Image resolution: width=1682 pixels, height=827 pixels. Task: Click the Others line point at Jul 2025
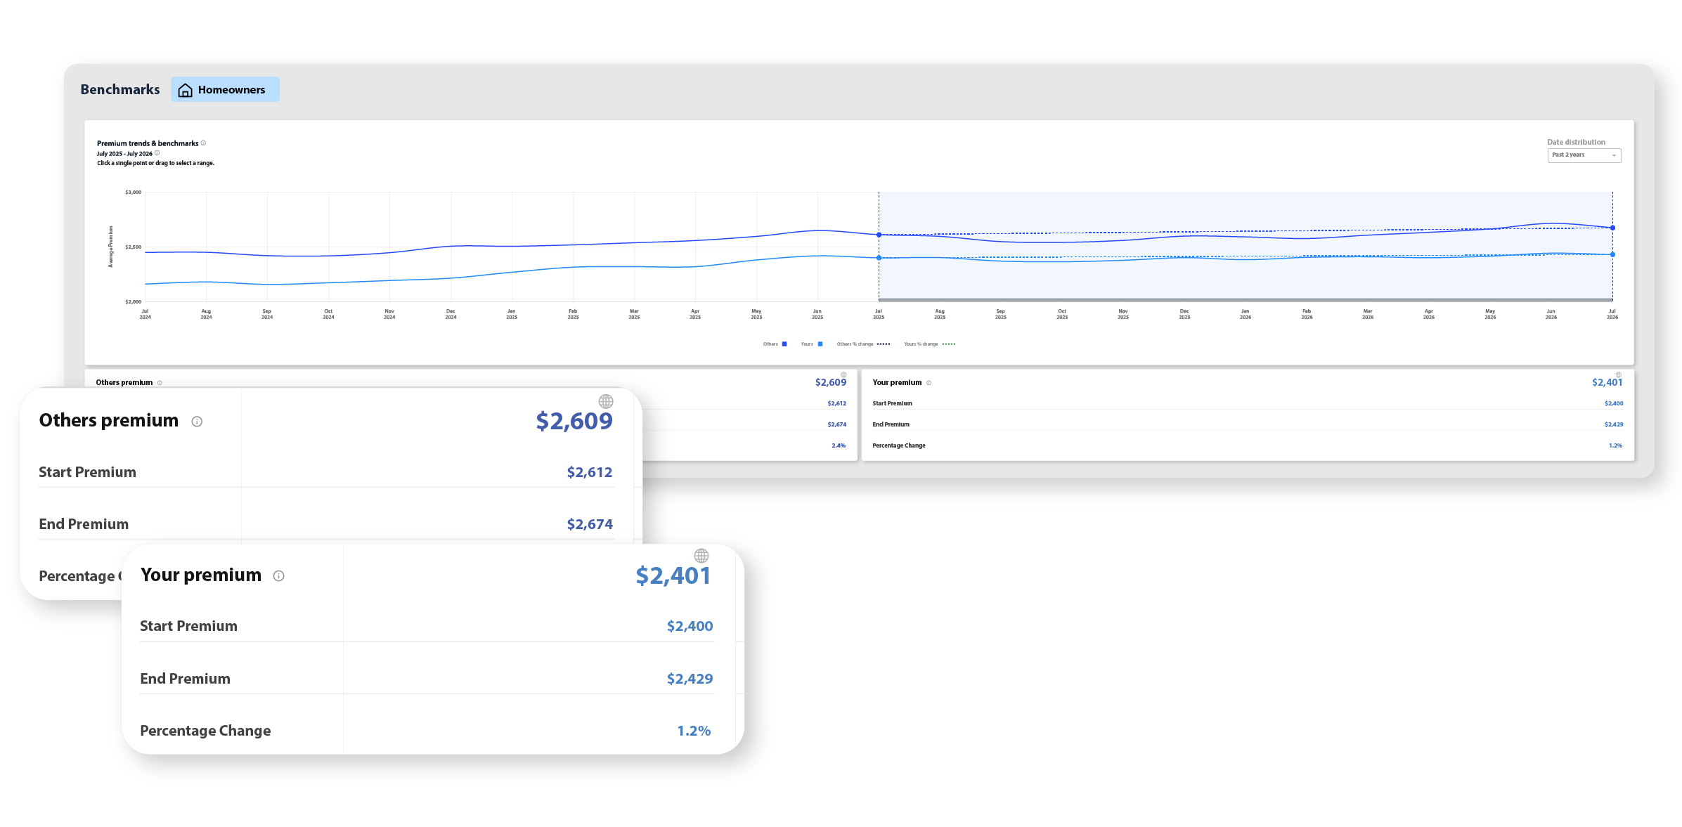point(879,235)
